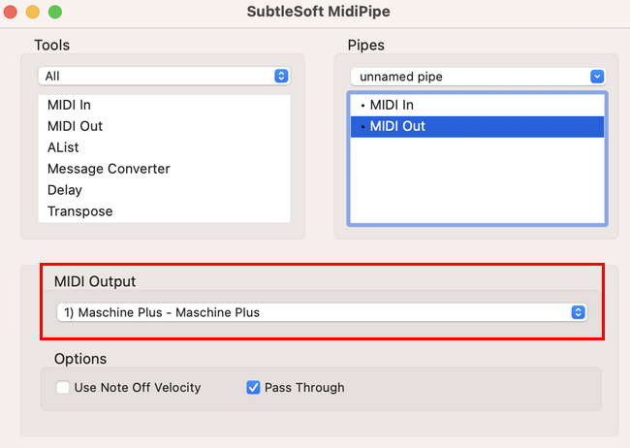Select the AList tool
The height and width of the screenshot is (448, 630).
pos(164,147)
